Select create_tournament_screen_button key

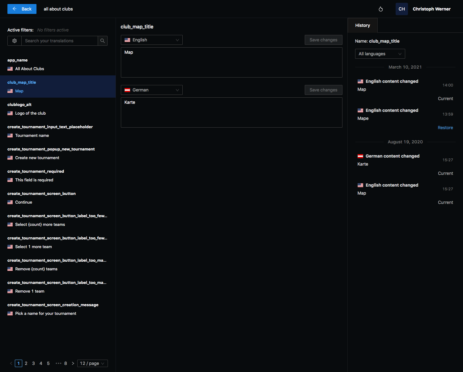58,198
